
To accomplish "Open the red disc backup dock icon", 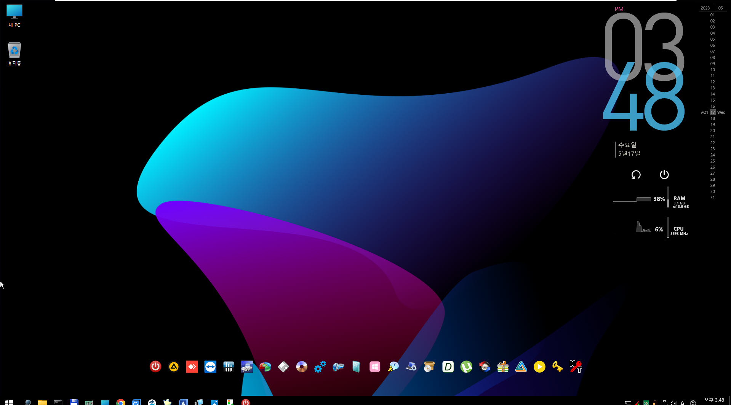I will pyautogui.click(x=485, y=367).
